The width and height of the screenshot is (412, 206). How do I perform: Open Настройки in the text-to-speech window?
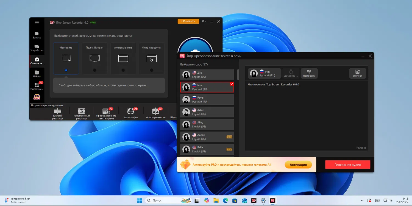tap(309, 73)
